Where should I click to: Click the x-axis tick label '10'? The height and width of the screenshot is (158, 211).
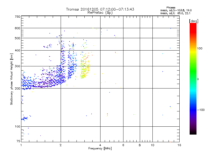pos(152,145)
